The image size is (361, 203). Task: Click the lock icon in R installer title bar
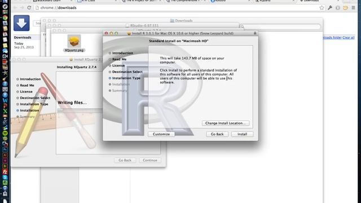[255, 33]
